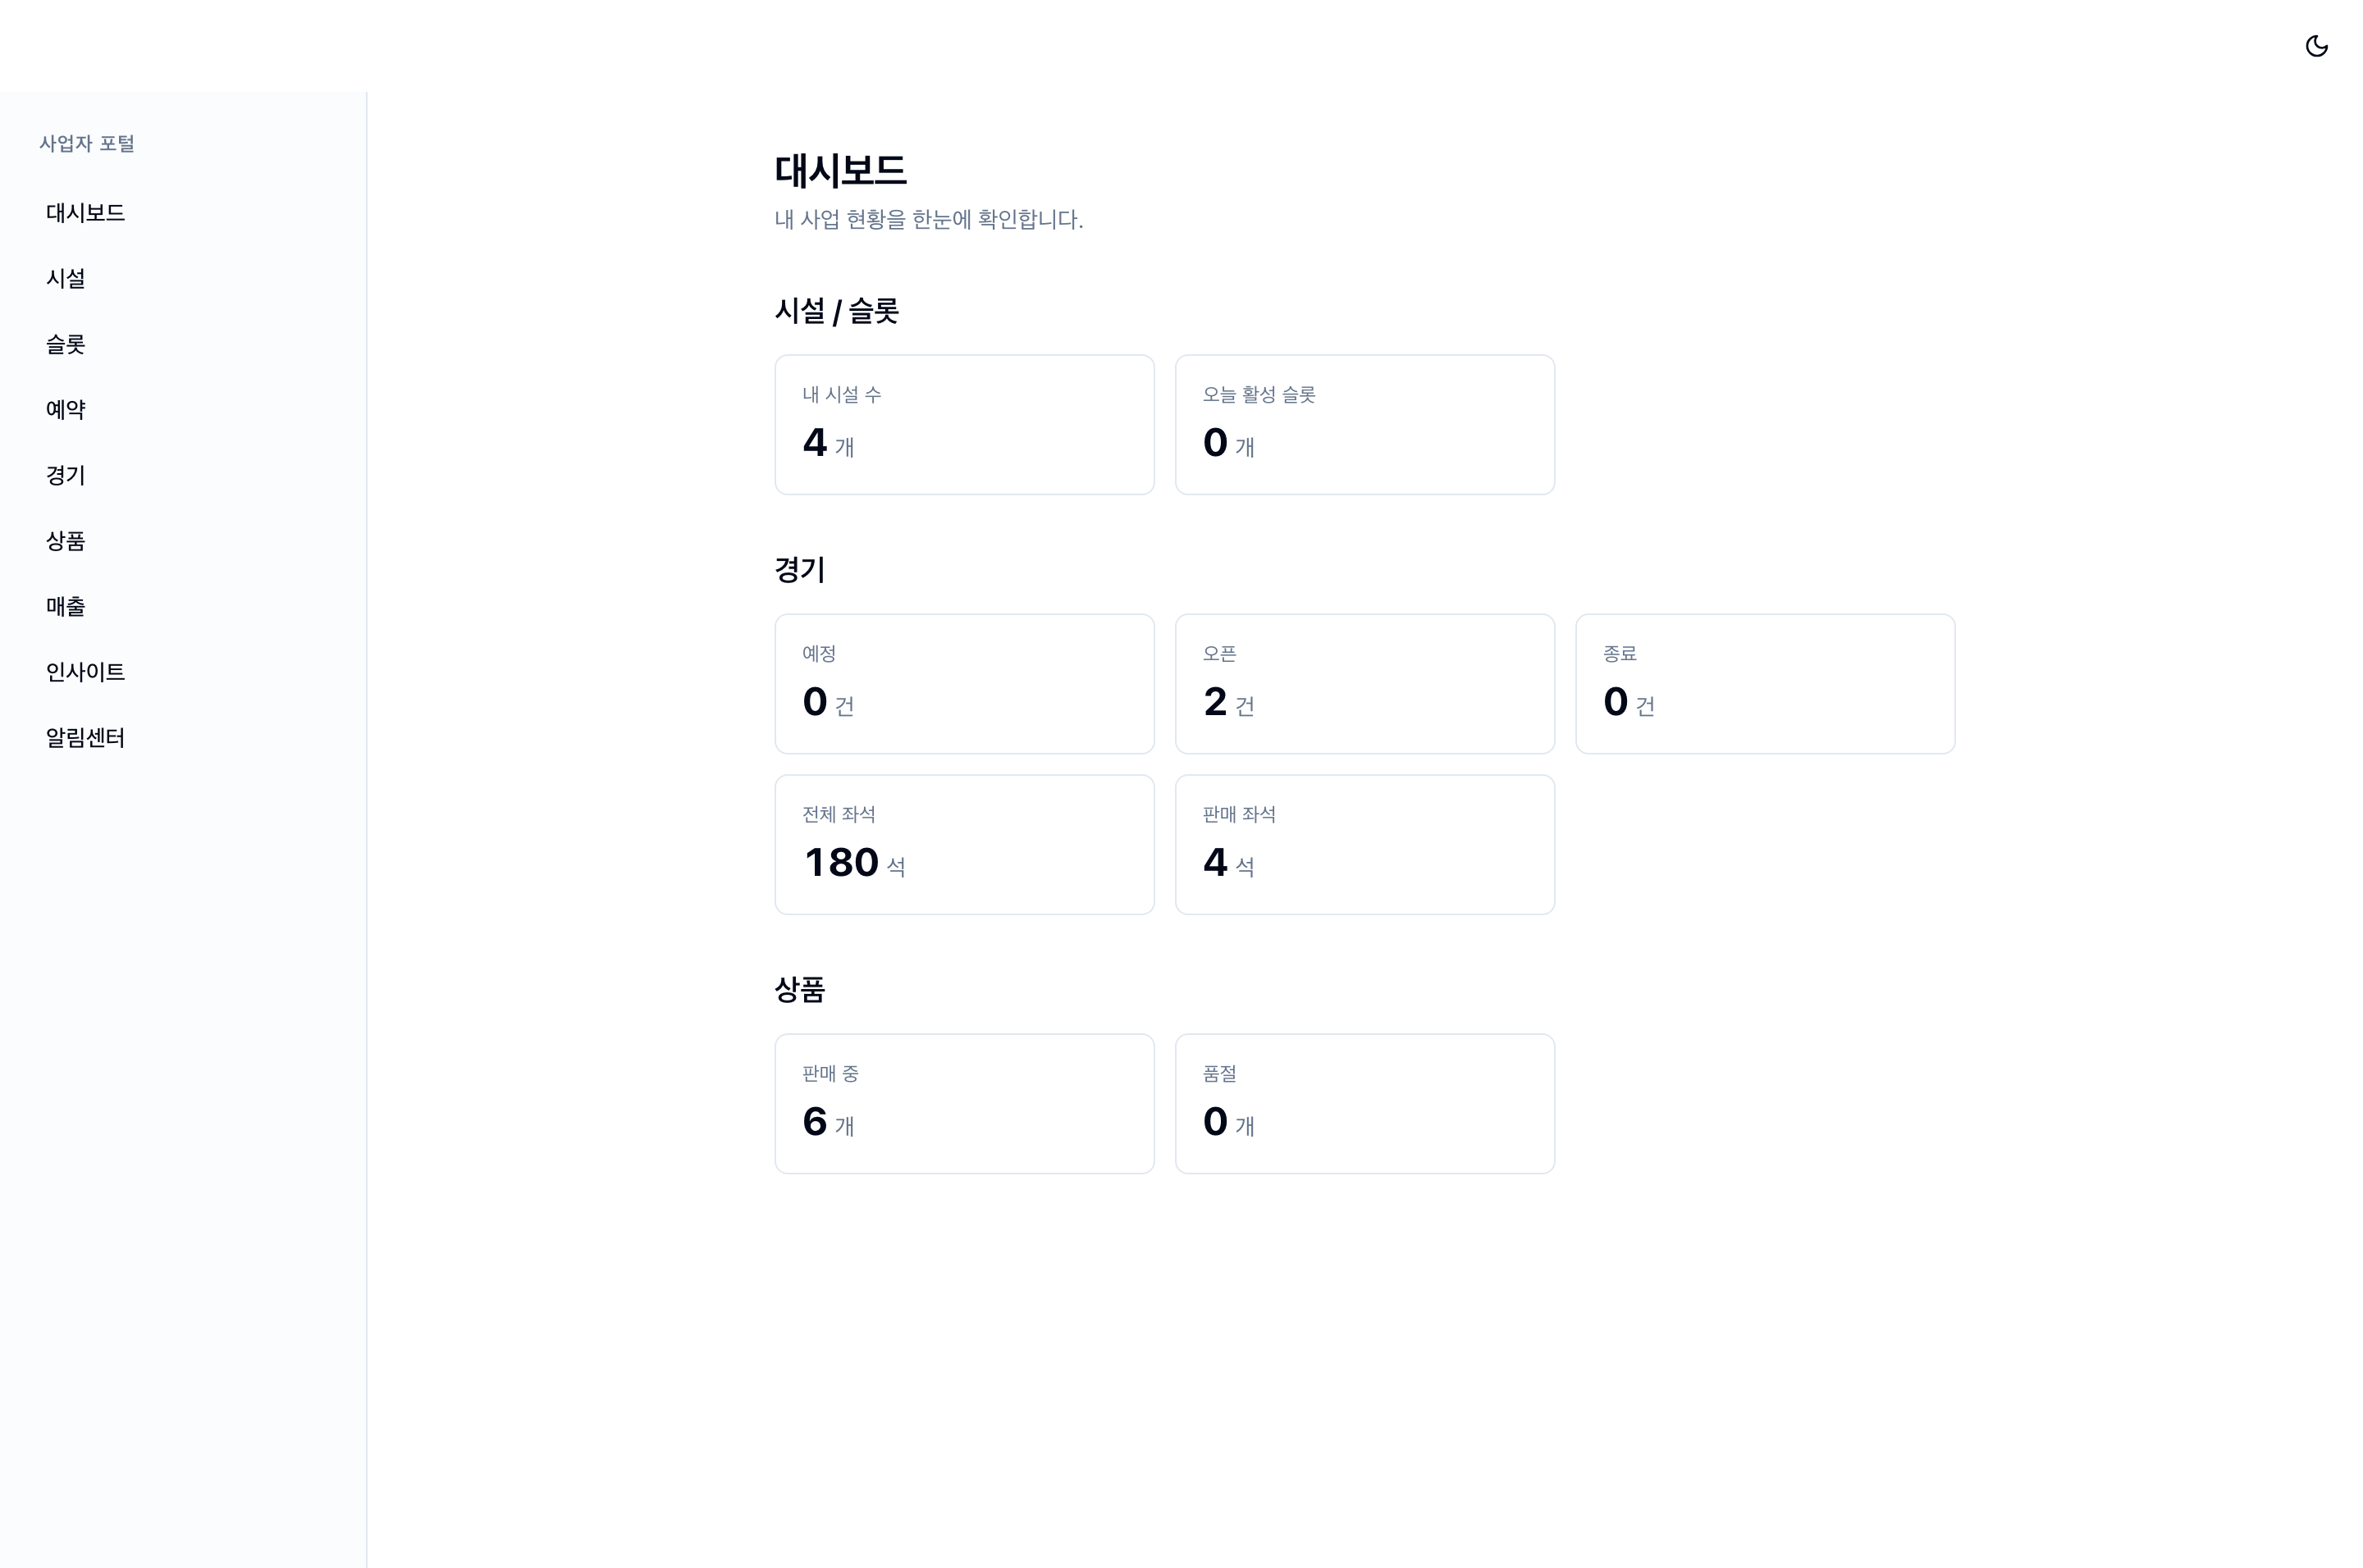The height and width of the screenshot is (1568, 2363).
Task: Toggle dark mode with the moon icon
Action: click(x=2316, y=46)
